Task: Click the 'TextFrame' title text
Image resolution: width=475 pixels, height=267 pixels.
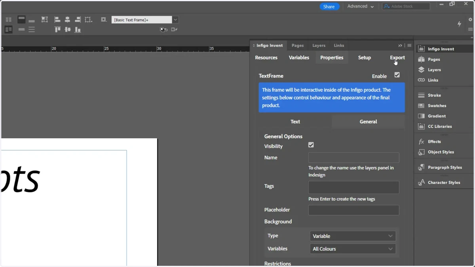Action: coord(271,76)
